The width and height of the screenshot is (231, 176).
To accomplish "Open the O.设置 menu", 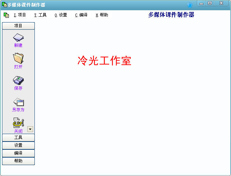I will [x=61, y=15].
